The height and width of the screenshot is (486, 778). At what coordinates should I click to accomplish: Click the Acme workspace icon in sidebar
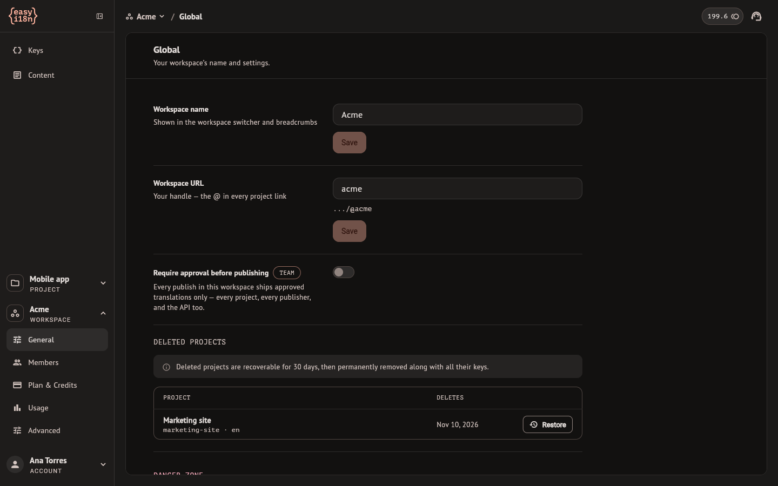[x=15, y=313]
